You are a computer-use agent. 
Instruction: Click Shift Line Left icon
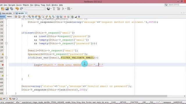58,17
